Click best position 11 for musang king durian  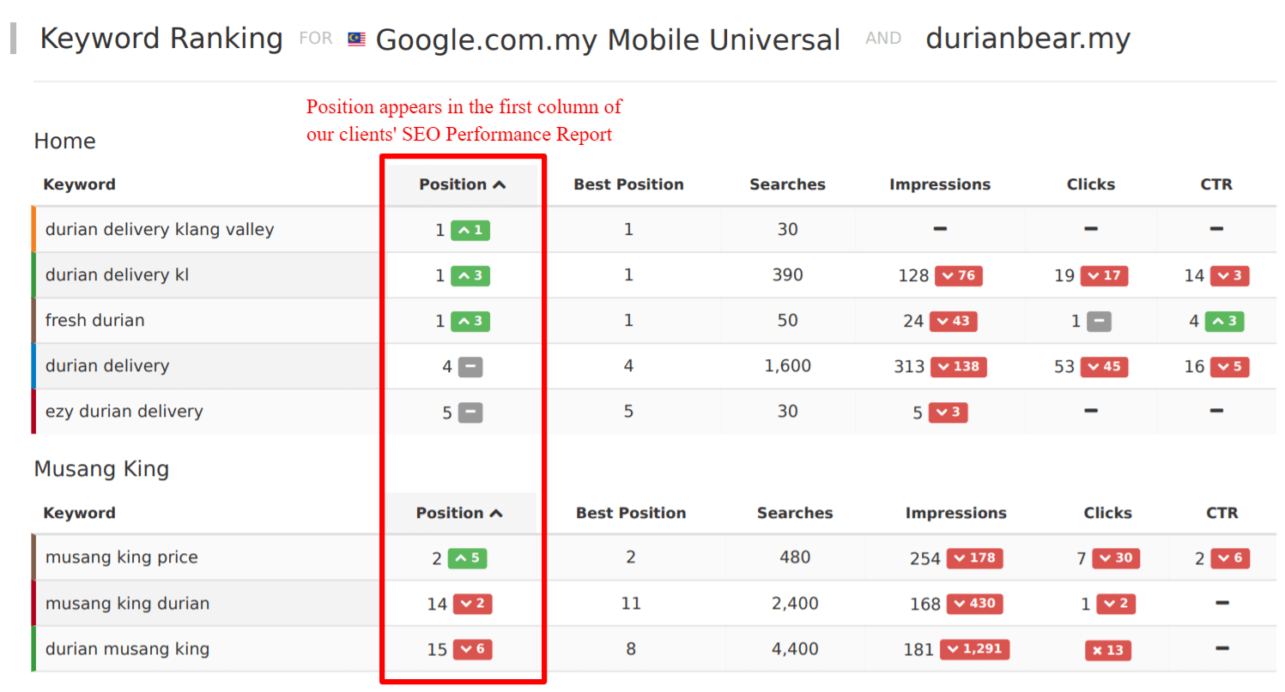[631, 604]
